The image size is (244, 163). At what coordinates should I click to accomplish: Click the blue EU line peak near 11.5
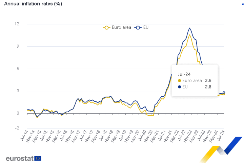click(189, 28)
